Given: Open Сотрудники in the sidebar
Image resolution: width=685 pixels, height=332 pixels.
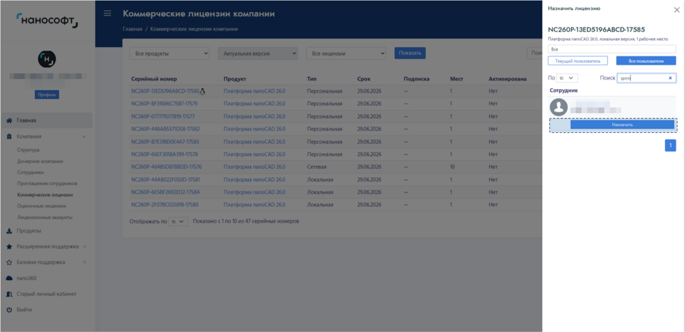Looking at the screenshot, I should [x=30, y=172].
